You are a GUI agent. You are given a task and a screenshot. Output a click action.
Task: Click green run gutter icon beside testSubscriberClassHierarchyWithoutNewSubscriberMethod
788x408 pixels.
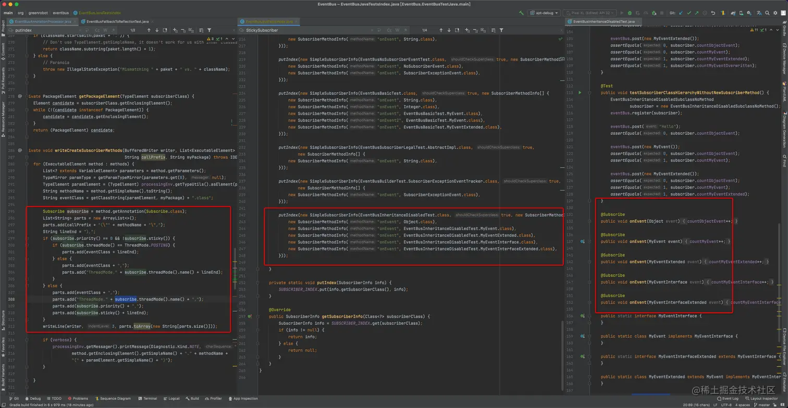[580, 93]
